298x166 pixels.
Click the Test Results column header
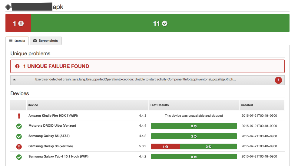[x=194, y=105]
